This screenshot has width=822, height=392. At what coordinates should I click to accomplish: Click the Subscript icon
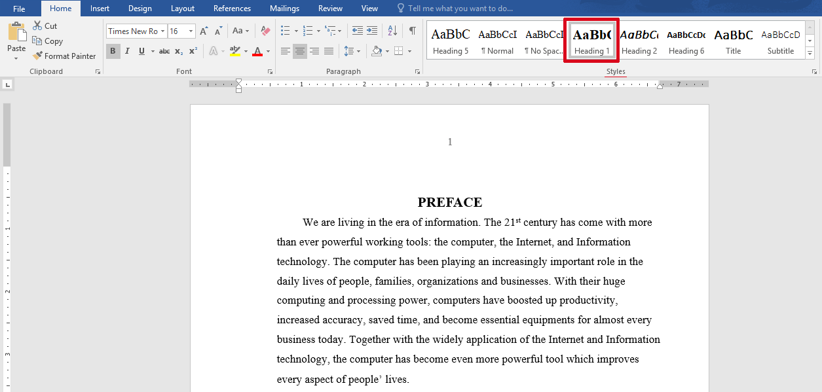[179, 51]
